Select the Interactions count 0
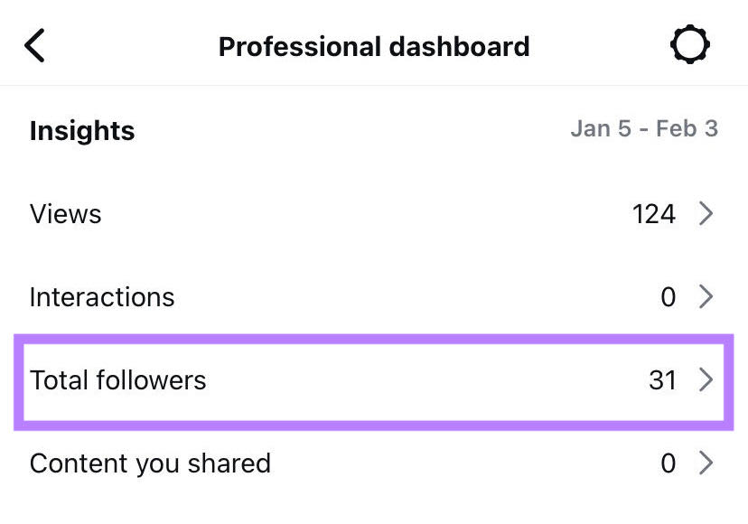Viewport: 748px width, 524px height. pyautogui.click(x=669, y=297)
